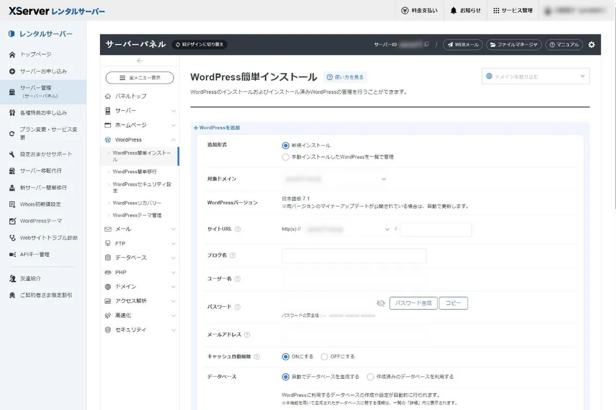Image resolution: width=616 pixels, height=410 pixels.
Task: Open Webサイトトラブル診断 in sidebar
Action: (43, 238)
